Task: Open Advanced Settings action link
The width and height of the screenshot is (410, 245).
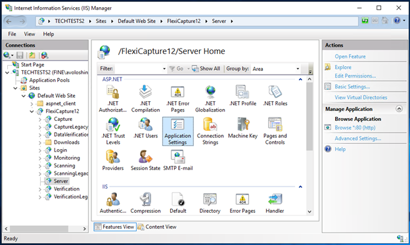Action: pyautogui.click(x=358, y=139)
